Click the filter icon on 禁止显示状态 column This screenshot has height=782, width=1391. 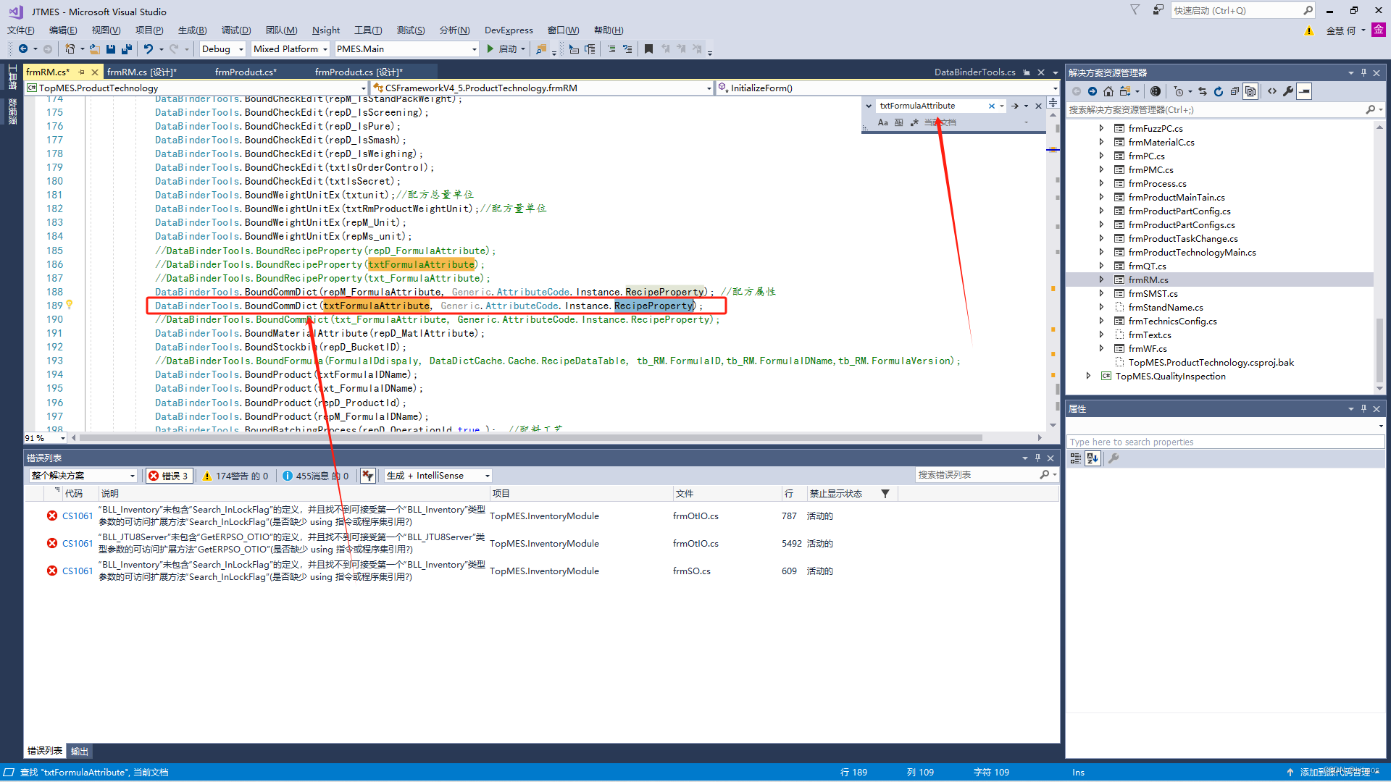coord(885,494)
